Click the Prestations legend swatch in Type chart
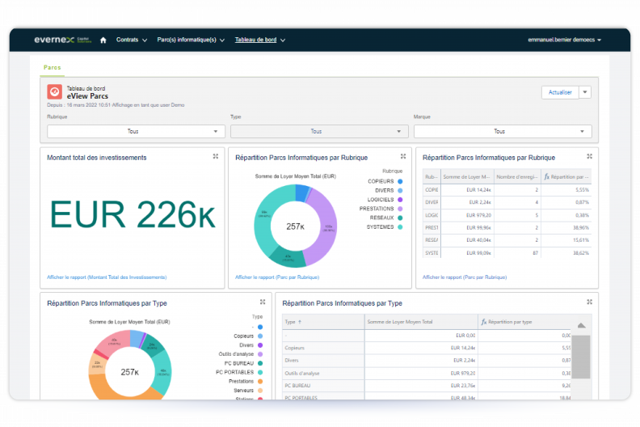This screenshot has height=427, width=640. [260, 382]
